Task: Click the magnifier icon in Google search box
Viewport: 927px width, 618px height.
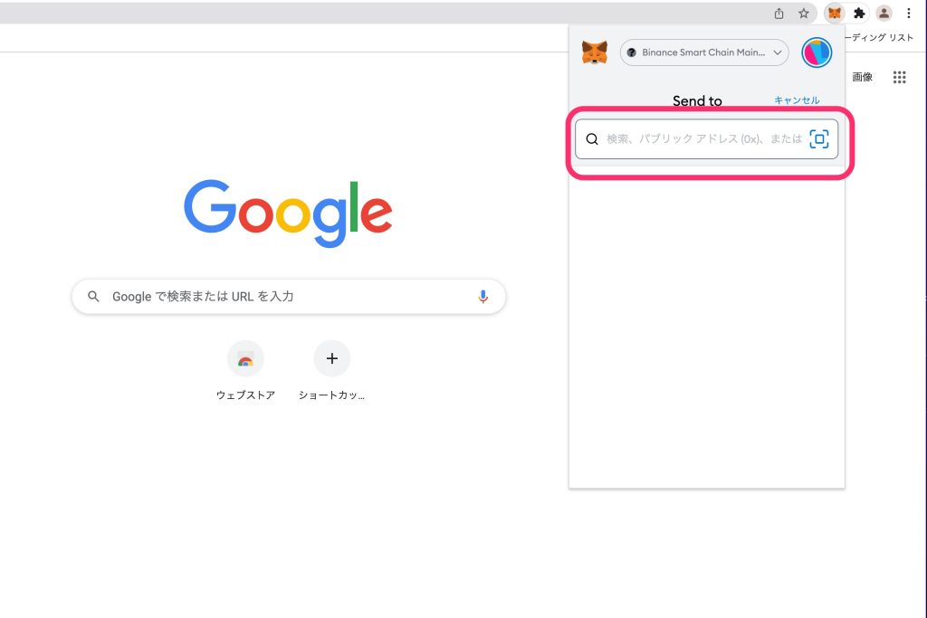Action: click(x=93, y=297)
